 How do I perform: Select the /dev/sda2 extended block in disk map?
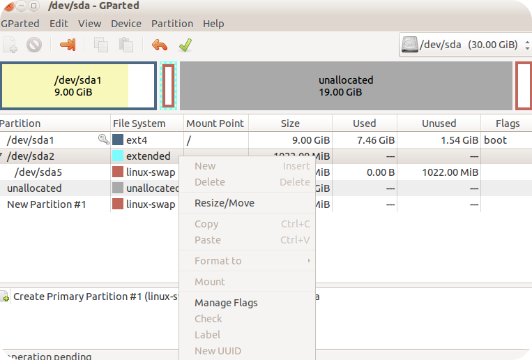(x=169, y=86)
